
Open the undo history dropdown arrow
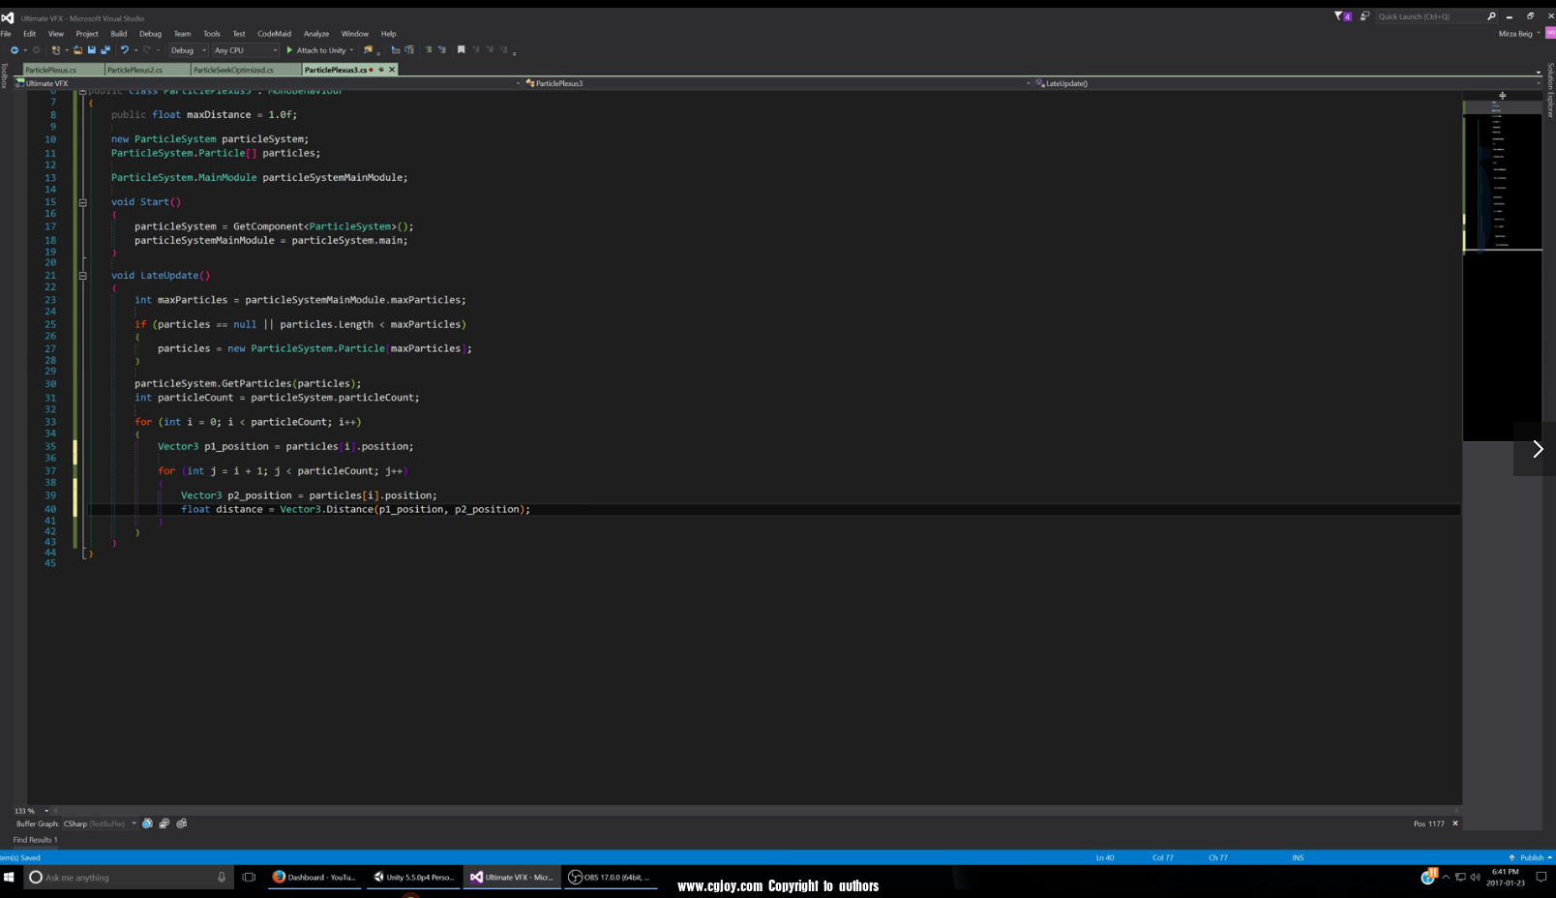tap(135, 50)
